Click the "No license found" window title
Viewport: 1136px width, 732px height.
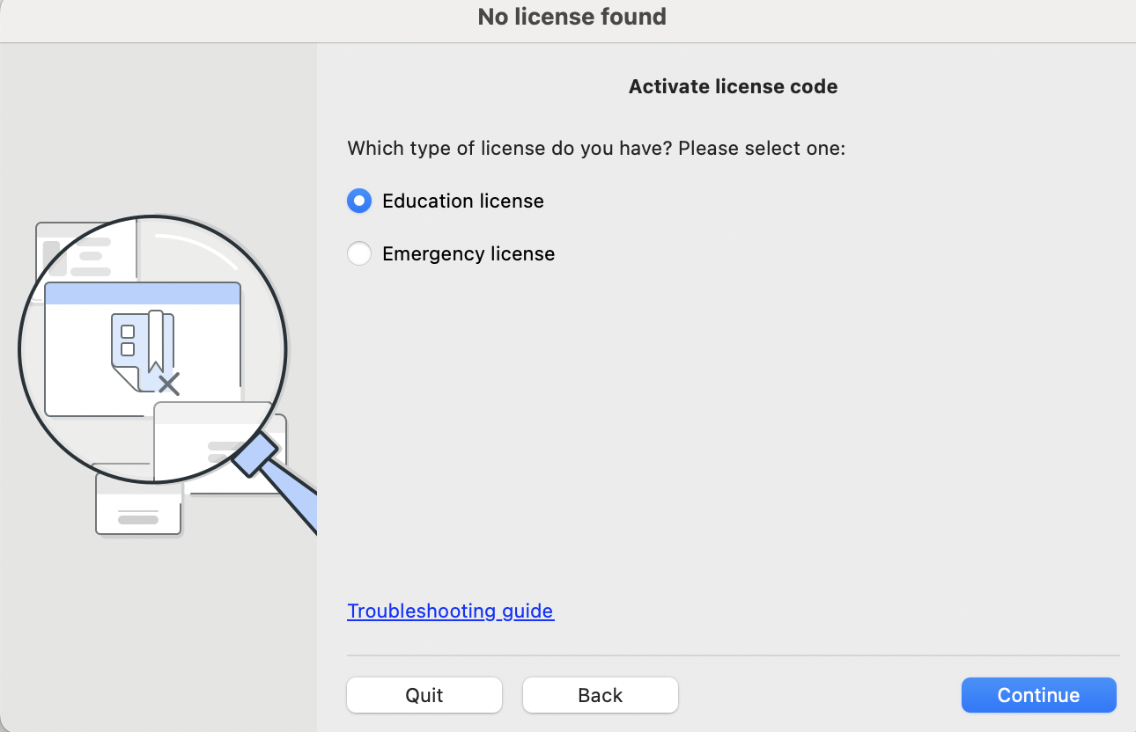(572, 17)
